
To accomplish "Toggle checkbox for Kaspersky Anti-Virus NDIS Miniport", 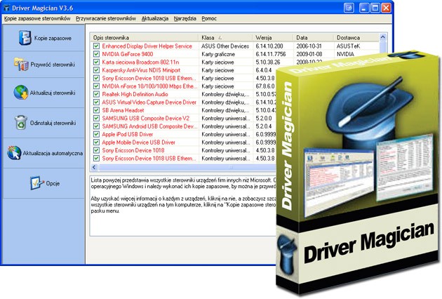I will 96,70.
